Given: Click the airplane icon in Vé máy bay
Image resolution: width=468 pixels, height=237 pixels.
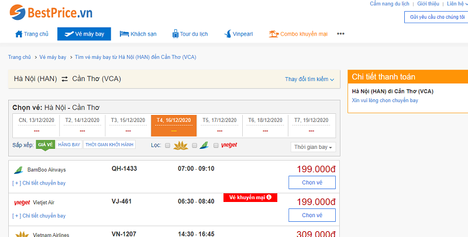Looking at the screenshot, I should pyautogui.click(x=69, y=34).
